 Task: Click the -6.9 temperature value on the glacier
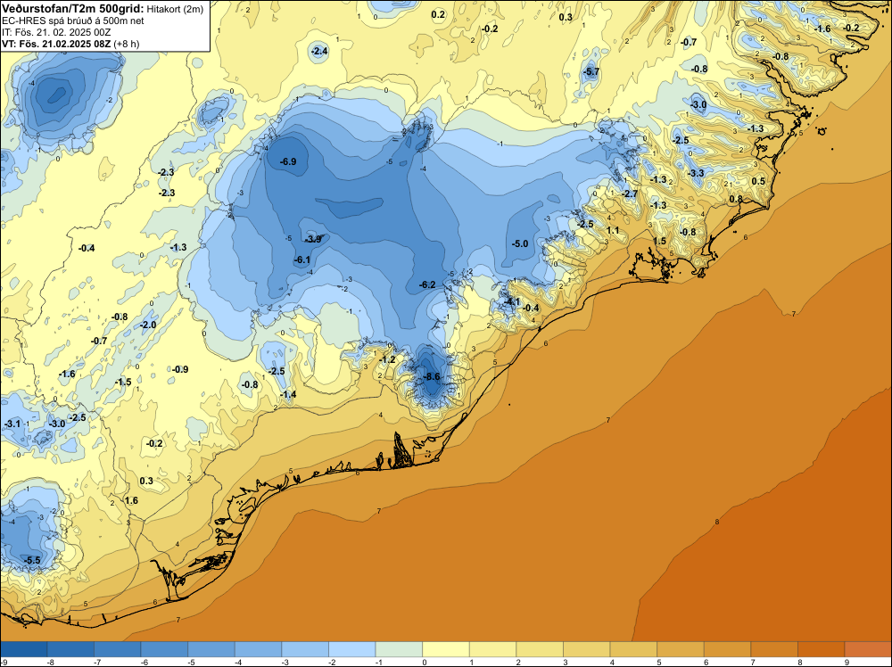tap(288, 161)
